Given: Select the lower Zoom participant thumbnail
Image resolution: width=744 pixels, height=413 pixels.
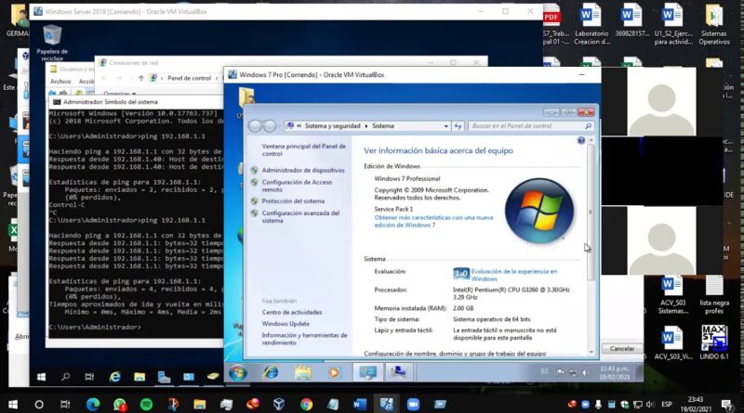Looking at the screenshot, I should (662, 240).
